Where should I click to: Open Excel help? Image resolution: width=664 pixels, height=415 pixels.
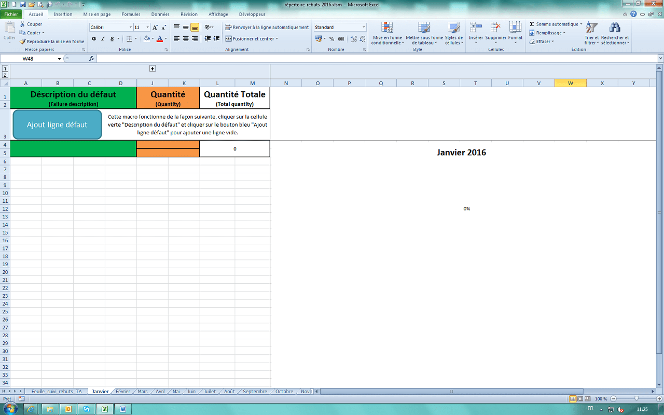[634, 14]
